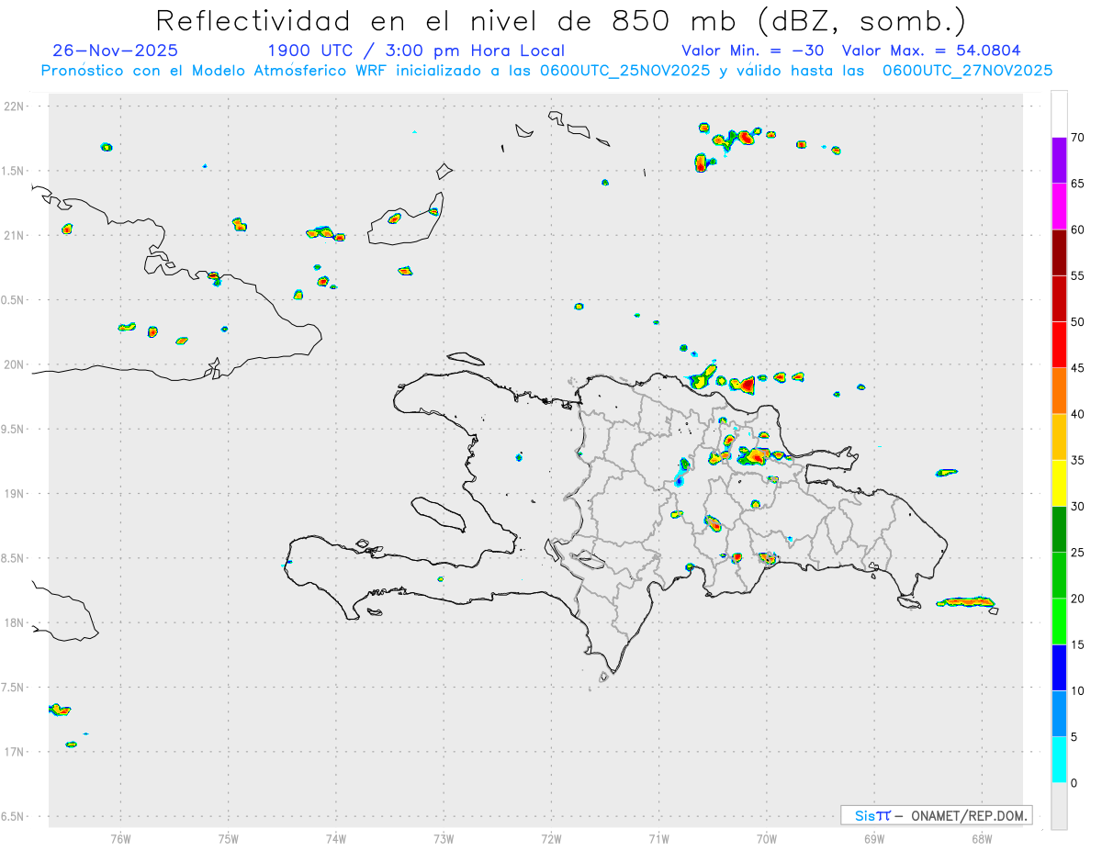Select the magenta 60-65 dBZ color segment

click(x=1059, y=207)
